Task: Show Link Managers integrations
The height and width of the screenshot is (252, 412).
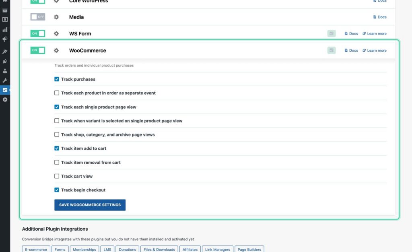Action: tap(218, 249)
